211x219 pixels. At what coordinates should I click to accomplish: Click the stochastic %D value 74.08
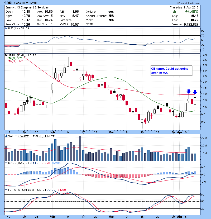pyautogui.click(x=61, y=190)
